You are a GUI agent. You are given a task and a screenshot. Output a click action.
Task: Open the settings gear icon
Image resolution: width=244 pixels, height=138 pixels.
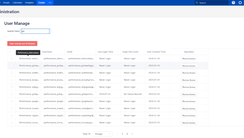(240, 3)
